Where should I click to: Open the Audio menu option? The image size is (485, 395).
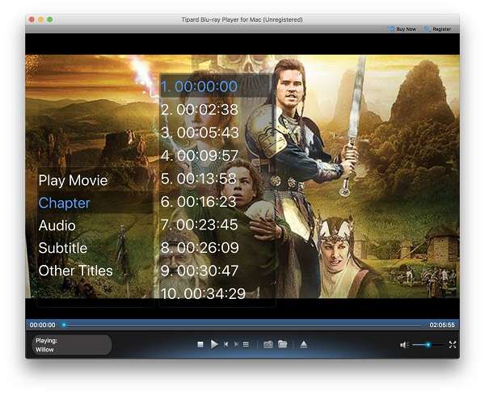point(57,225)
